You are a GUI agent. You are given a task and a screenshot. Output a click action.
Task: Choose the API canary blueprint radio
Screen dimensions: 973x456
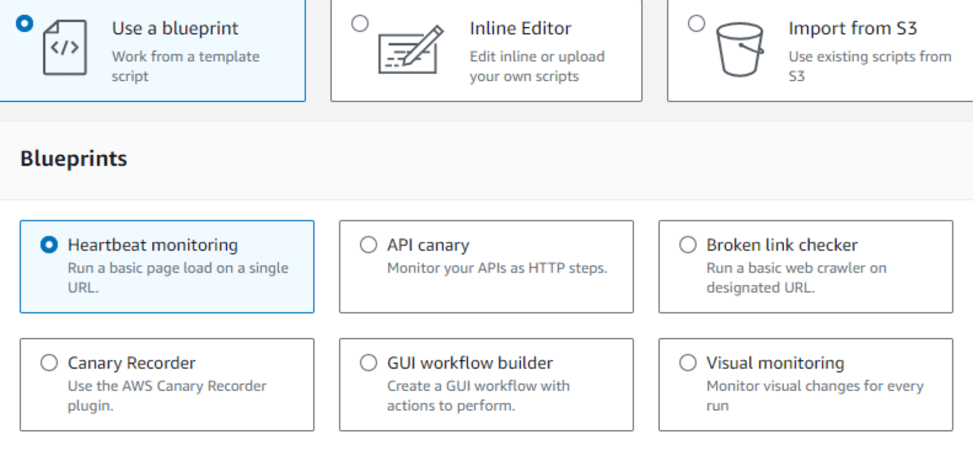(x=368, y=245)
